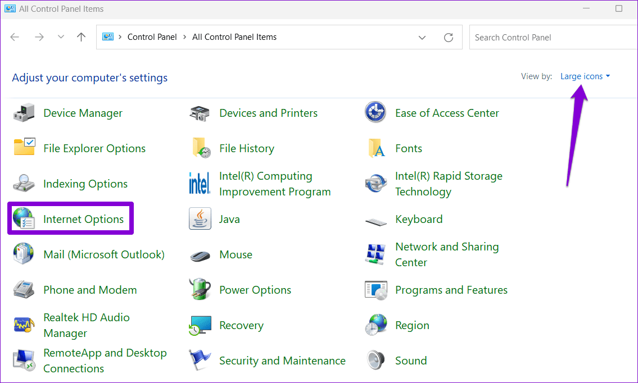This screenshot has height=383, width=638.
Task: Open Security and Maintenance
Action: (282, 361)
